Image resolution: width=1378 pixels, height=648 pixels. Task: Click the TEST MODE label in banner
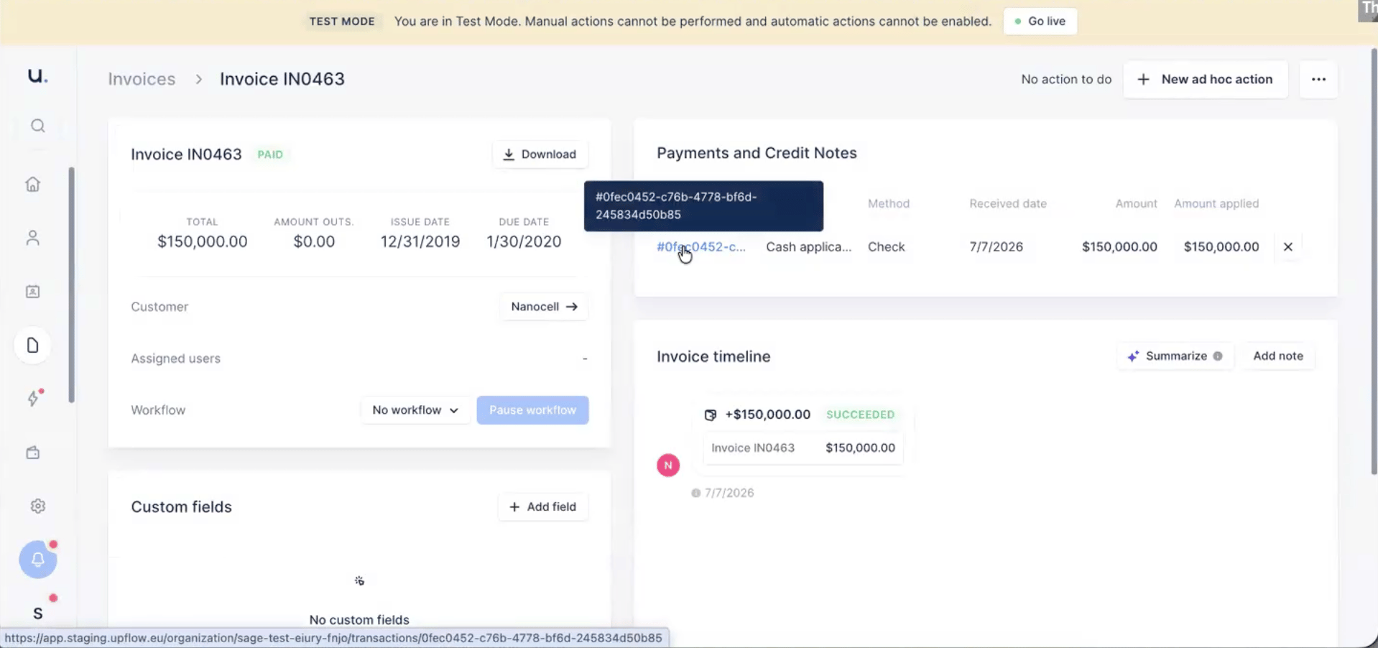342,22
